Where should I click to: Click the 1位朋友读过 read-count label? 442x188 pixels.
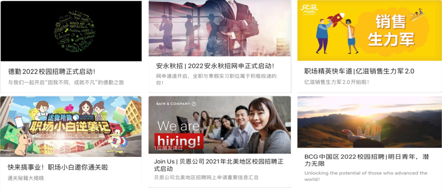(168, 148)
